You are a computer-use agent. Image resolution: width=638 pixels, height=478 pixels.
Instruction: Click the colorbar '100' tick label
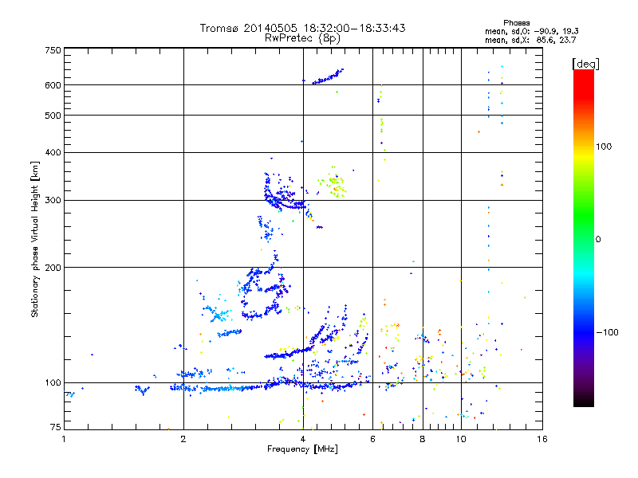coord(604,147)
